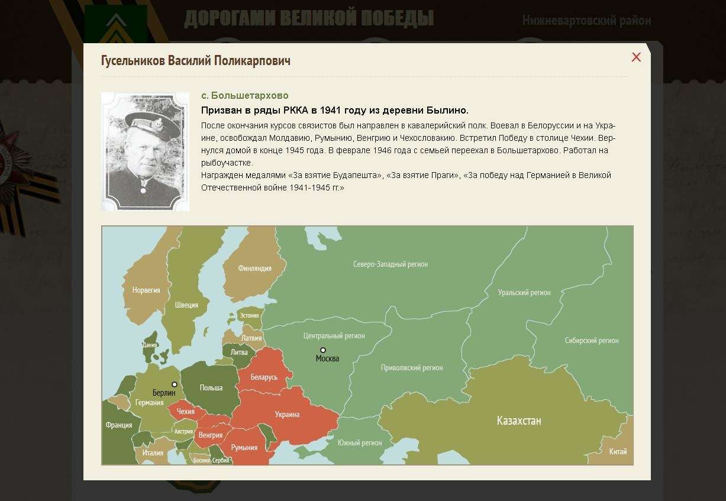
Task: Select Норвегия on the map
Action: click(146, 290)
